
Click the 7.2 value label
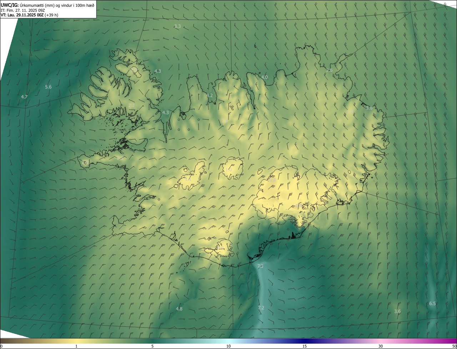[261, 308]
